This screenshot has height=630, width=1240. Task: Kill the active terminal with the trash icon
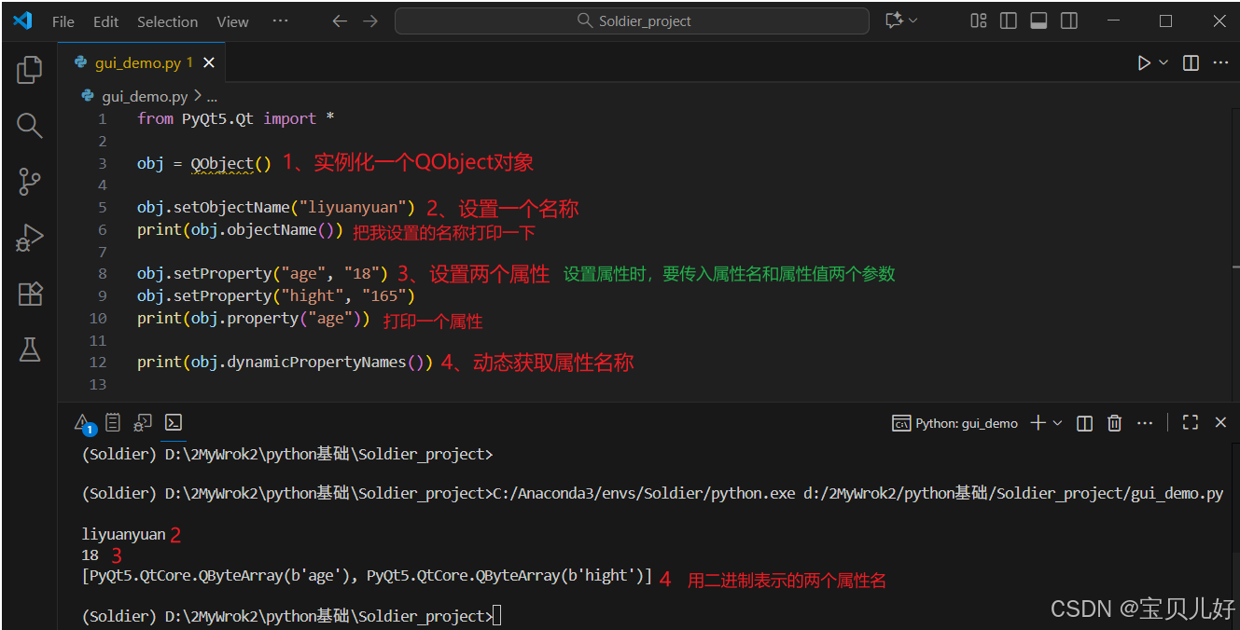point(1114,422)
